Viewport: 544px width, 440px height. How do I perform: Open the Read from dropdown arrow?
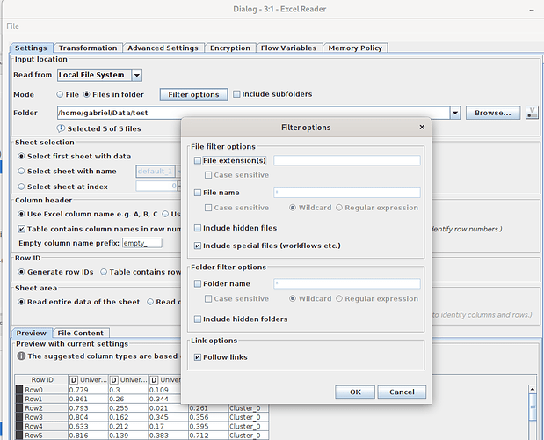137,75
